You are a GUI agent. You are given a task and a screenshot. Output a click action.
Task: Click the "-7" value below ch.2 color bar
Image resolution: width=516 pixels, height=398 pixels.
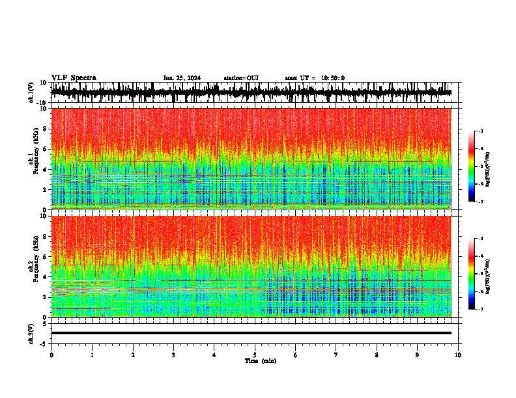[481, 309]
